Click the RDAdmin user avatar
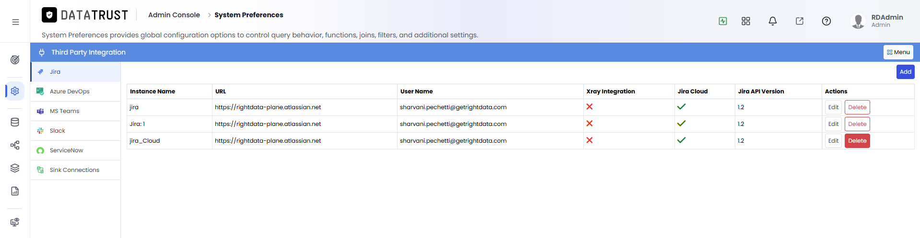The width and height of the screenshot is (920, 238). tap(858, 21)
